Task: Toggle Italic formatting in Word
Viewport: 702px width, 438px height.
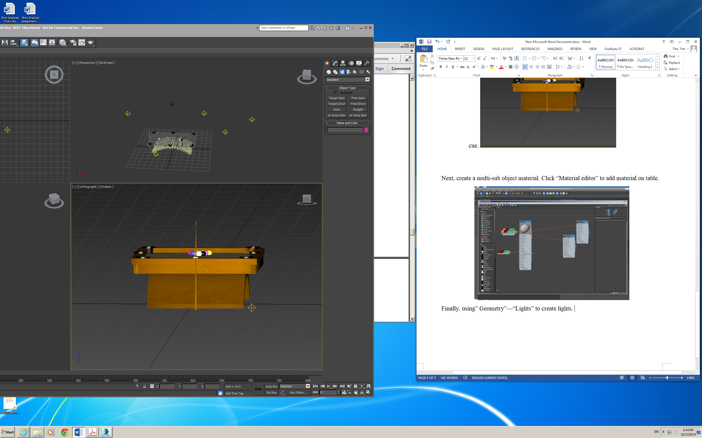Action: 447,67
